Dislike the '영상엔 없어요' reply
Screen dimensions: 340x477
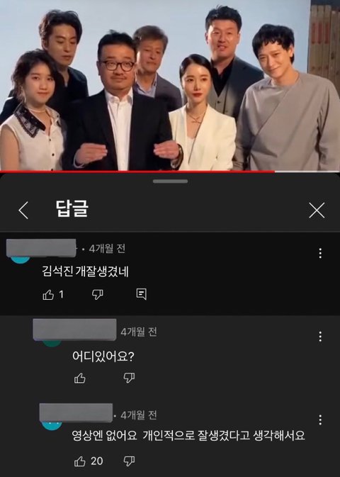(x=129, y=461)
